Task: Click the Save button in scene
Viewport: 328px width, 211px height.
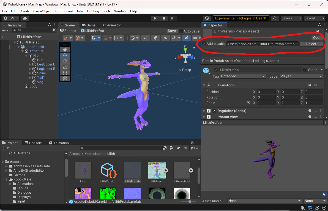Action: click(x=172, y=31)
